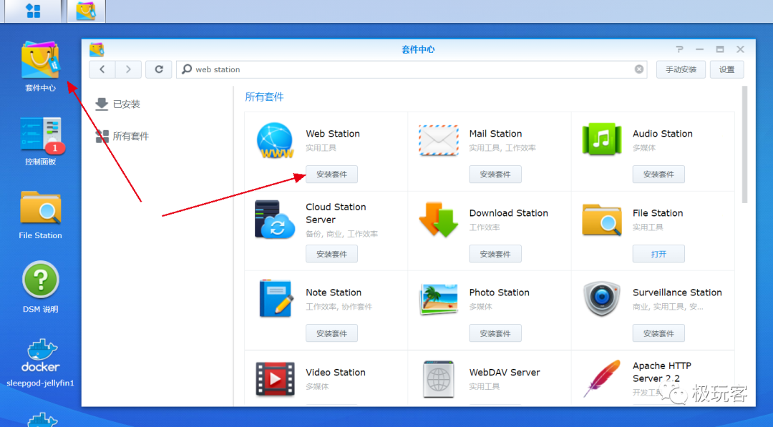Open Video Station package title
Screen dimensions: 773x427
(x=336, y=373)
